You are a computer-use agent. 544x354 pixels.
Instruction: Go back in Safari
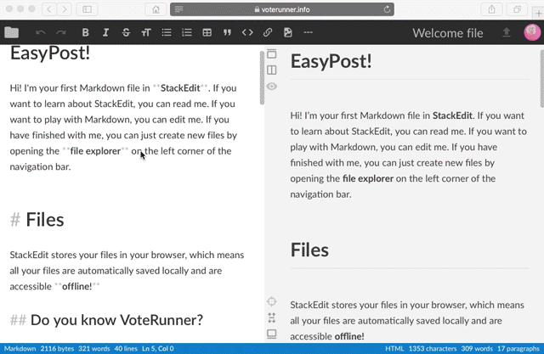point(49,9)
